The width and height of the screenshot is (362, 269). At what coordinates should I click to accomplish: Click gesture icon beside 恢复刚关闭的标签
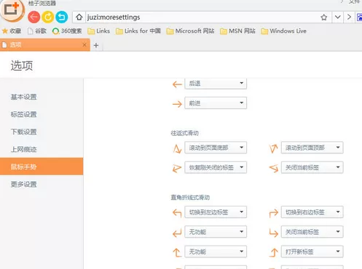[x=177, y=168]
